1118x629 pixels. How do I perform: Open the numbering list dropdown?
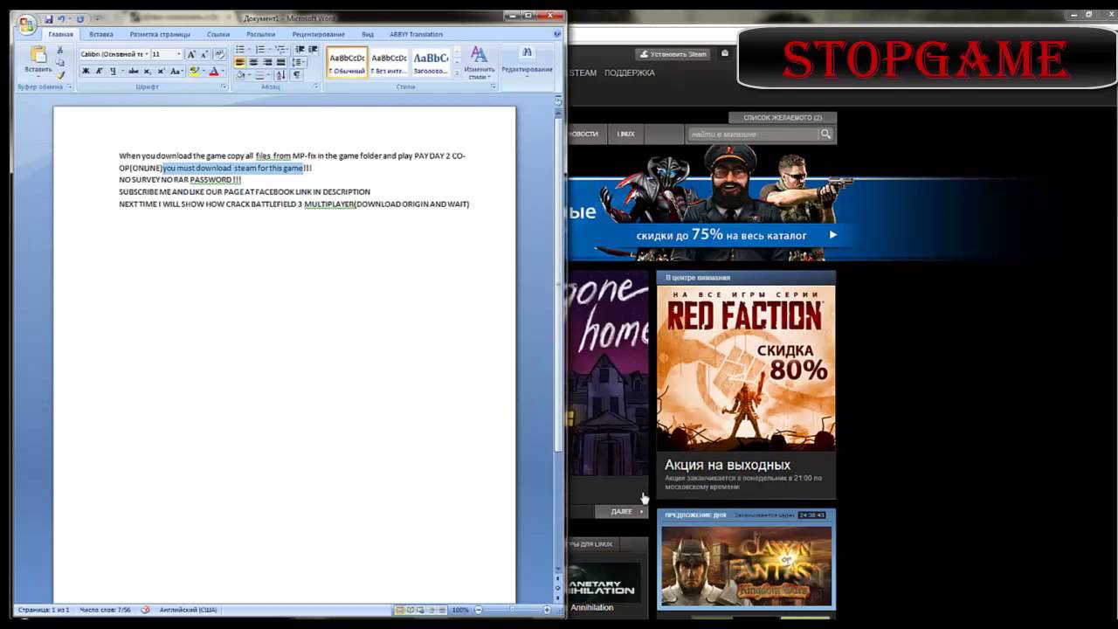[x=270, y=50]
